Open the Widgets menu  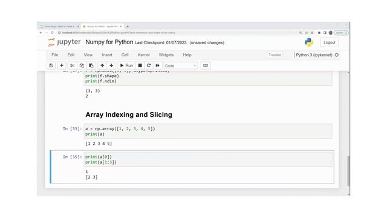[166, 55]
